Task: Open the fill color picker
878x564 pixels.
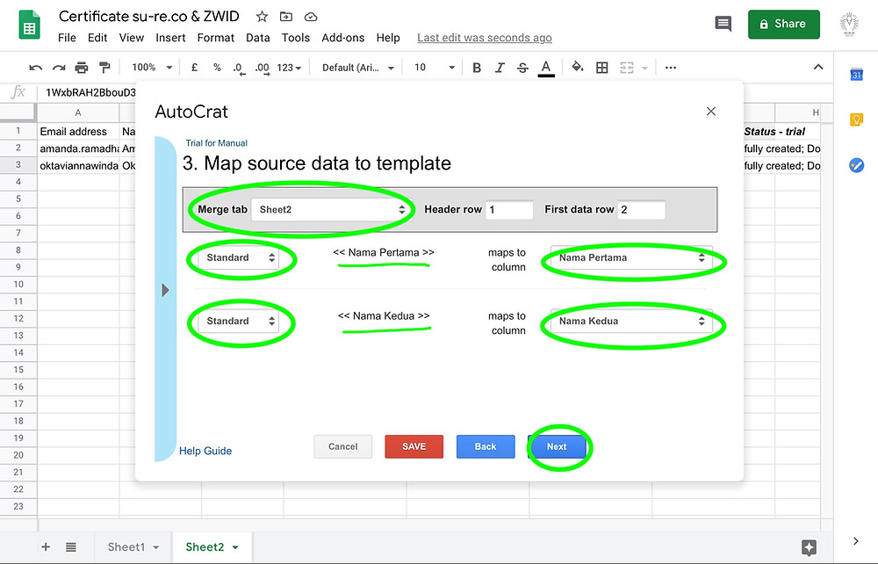Action: point(578,68)
